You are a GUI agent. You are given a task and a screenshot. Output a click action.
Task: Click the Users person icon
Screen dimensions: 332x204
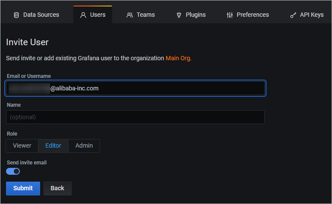pos(83,15)
